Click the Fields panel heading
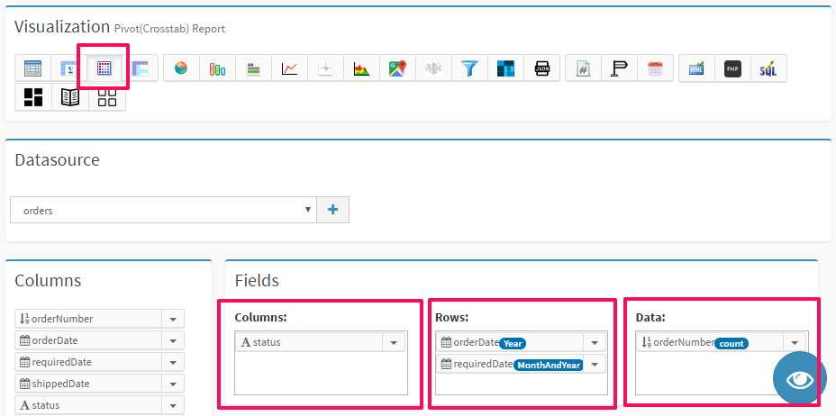836x416 pixels. pos(257,280)
